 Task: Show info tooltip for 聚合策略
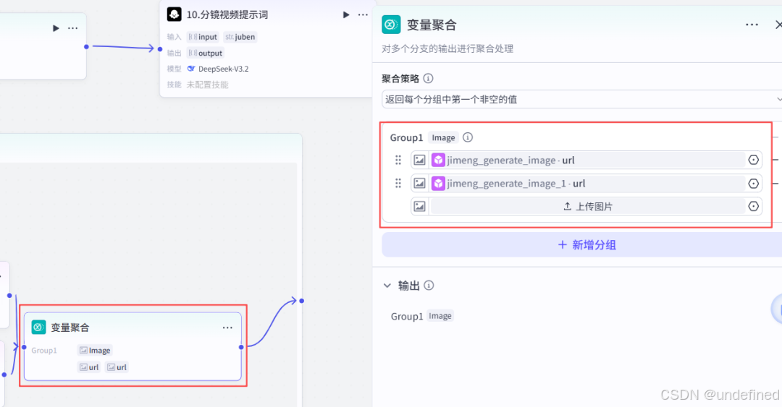428,78
